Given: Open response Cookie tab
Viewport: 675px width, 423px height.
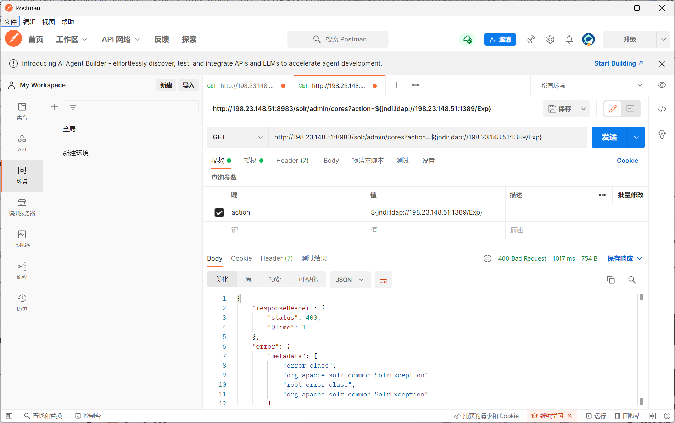Looking at the screenshot, I should click(x=241, y=258).
